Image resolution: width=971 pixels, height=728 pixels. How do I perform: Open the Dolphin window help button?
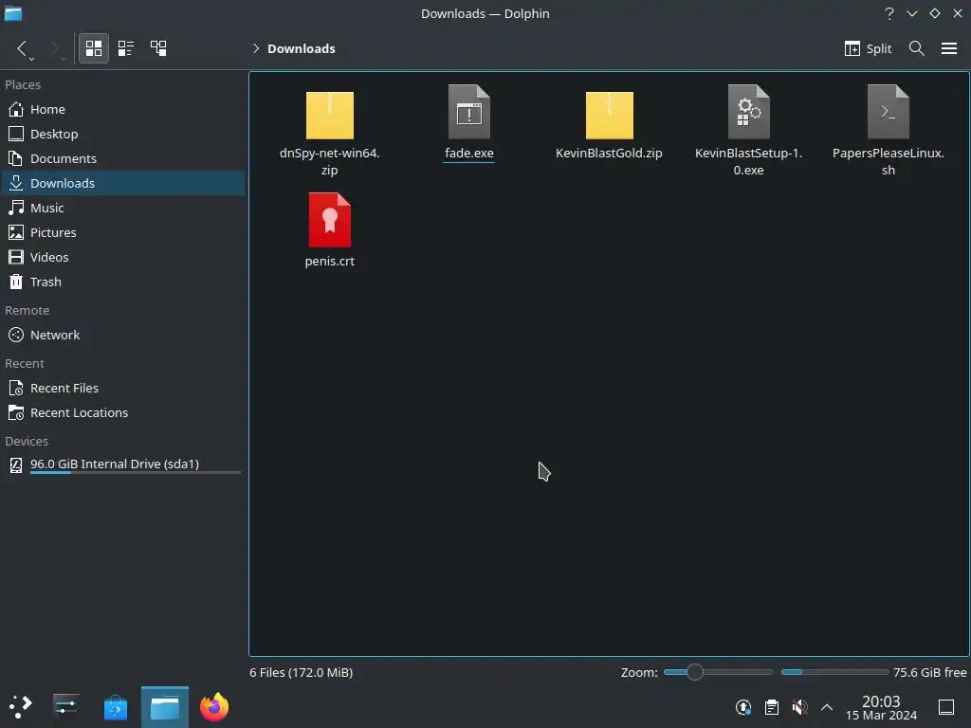[889, 13]
